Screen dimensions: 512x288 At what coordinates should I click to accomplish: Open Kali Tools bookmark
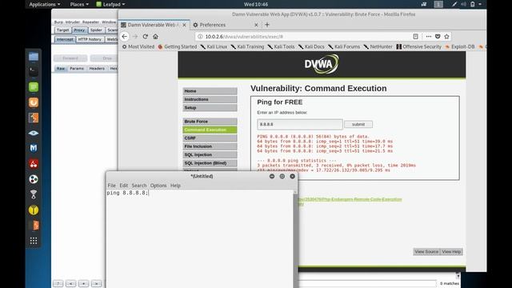(x=281, y=46)
